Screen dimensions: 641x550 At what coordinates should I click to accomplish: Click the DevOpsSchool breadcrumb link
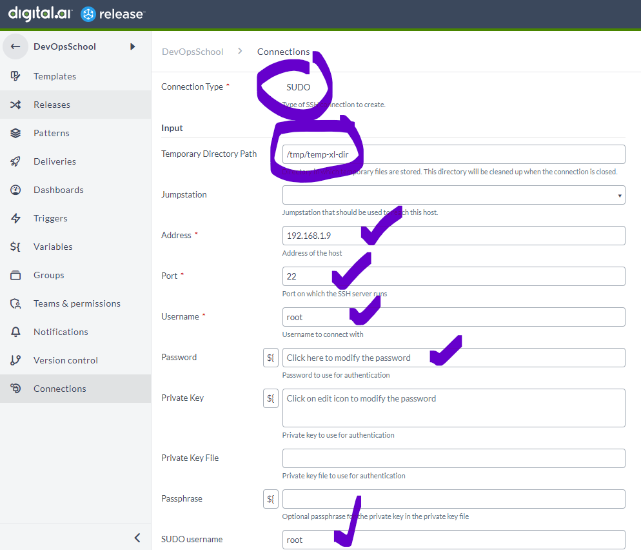coord(192,52)
